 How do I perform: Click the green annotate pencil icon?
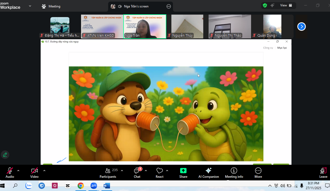pyautogui.click(x=5, y=155)
